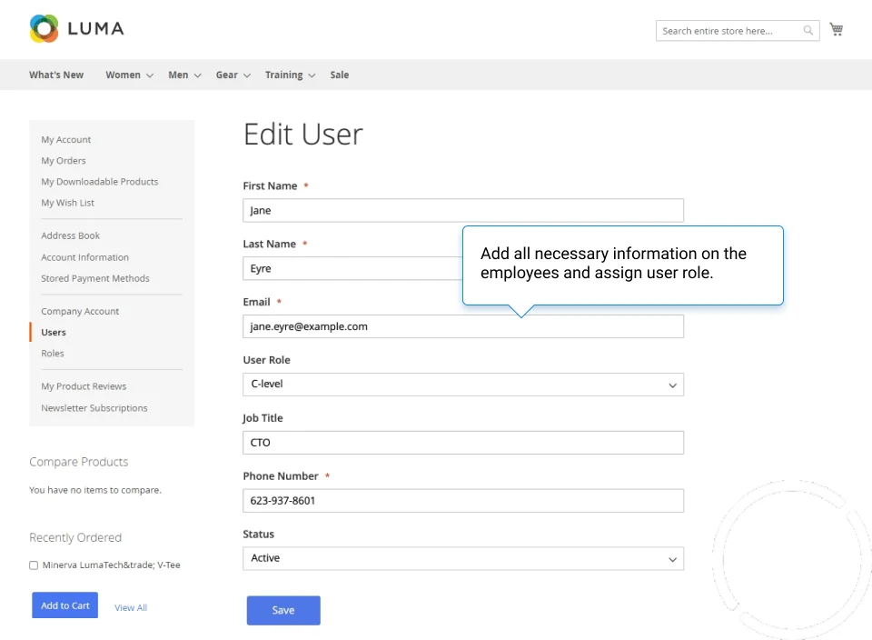This screenshot has width=872, height=640.
Task: Open the shopping cart icon
Action: coord(836,30)
